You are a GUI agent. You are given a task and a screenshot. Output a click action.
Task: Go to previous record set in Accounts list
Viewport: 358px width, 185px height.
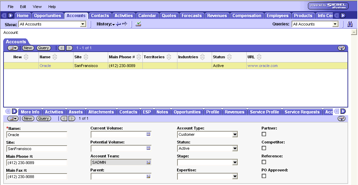coord(62,48)
